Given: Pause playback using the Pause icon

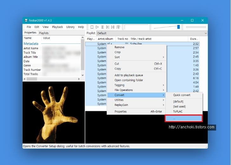Looking at the screenshot, I should pyautogui.click(x=102, y=27).
